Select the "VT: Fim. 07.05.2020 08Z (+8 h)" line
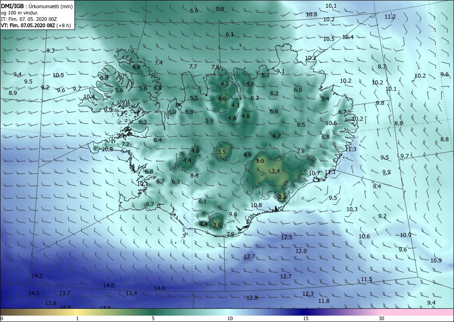The image size is (454, 322). [x=36, y=25]
